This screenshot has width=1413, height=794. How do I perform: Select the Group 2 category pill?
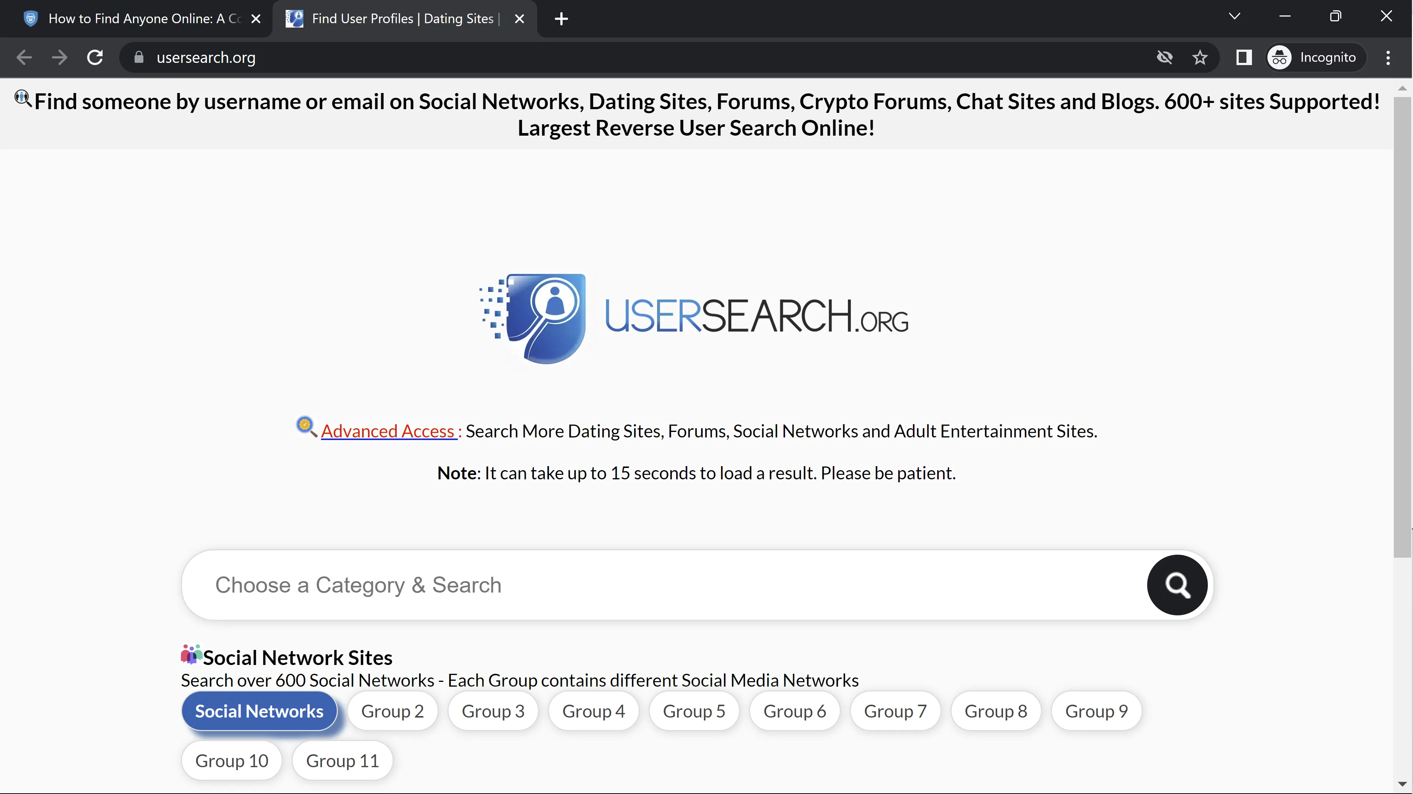pos(392,711)
